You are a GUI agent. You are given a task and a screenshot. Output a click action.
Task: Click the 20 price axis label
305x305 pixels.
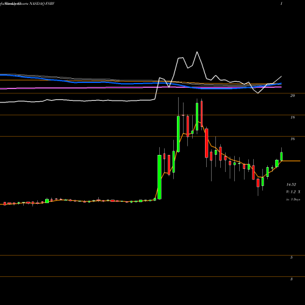292,96
